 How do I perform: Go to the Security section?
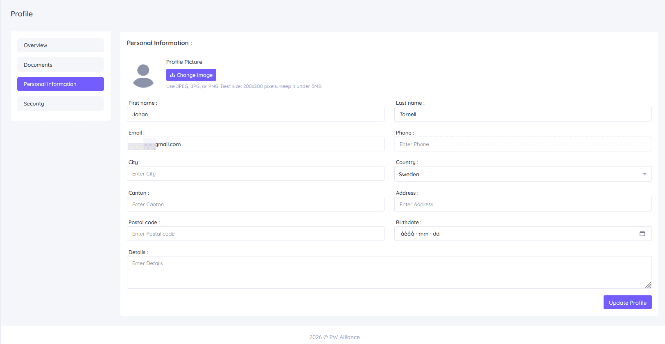tap(61, 103)
